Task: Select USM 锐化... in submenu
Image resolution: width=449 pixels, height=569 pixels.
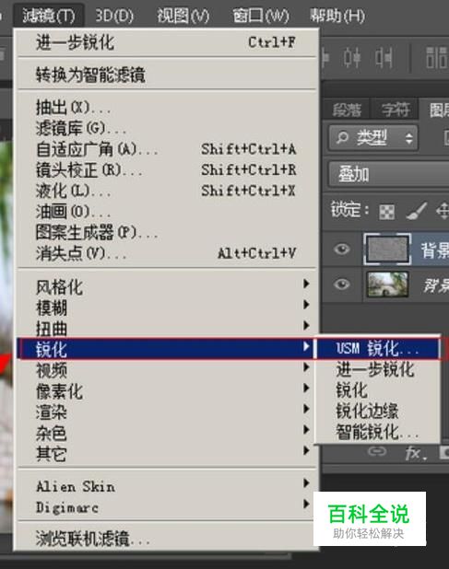Action: pos(378,349)
